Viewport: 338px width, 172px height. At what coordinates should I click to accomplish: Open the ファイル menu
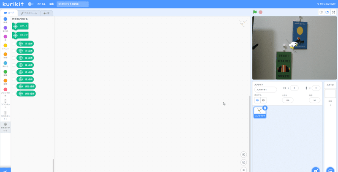[41, 4]
